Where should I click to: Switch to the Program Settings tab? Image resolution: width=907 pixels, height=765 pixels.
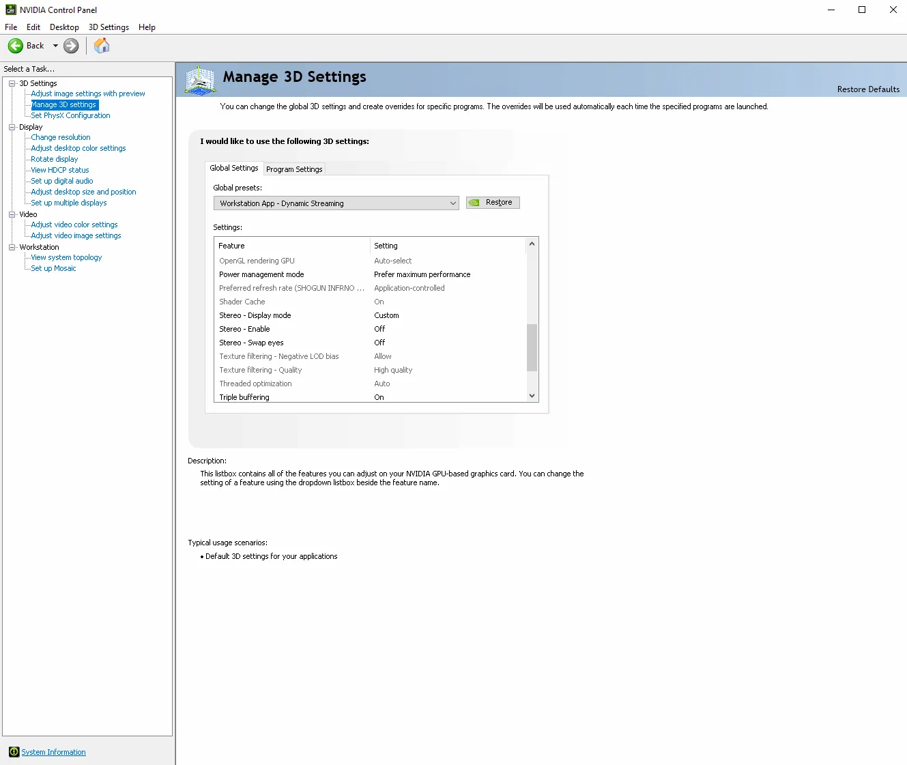(294, 169)
